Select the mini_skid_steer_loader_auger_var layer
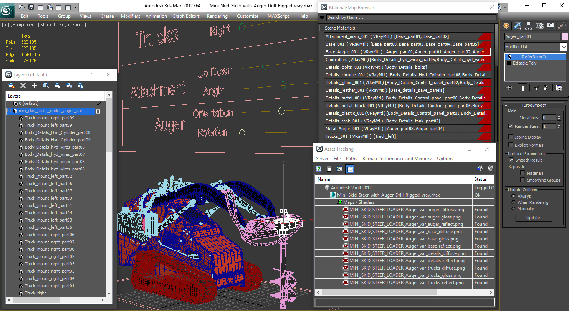 pos(50,111)
